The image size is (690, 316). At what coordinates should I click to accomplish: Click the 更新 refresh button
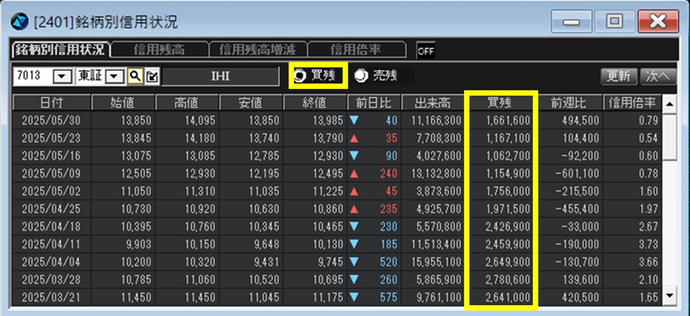point(619,76)
